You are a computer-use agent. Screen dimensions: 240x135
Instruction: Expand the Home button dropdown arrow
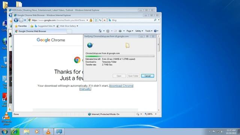104,31
